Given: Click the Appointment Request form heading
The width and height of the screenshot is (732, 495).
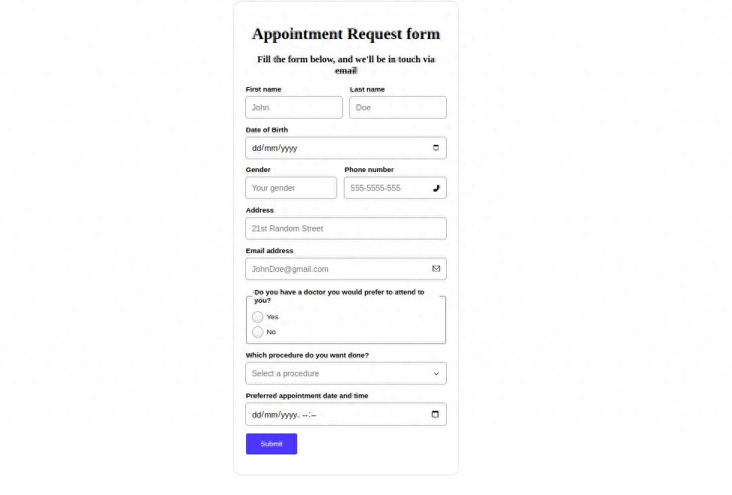Looking at the screenshot, I should (x=345, y=34).
